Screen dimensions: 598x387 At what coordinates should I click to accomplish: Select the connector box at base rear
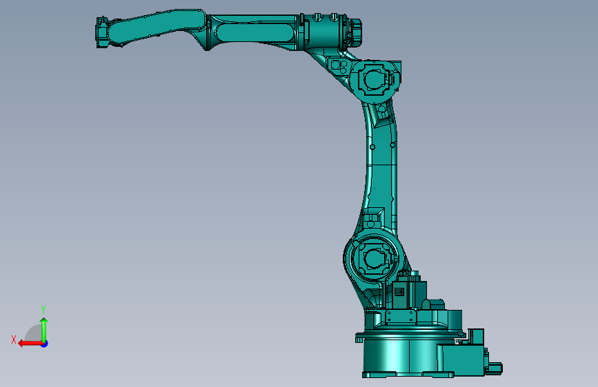click(x=462, y=360)
